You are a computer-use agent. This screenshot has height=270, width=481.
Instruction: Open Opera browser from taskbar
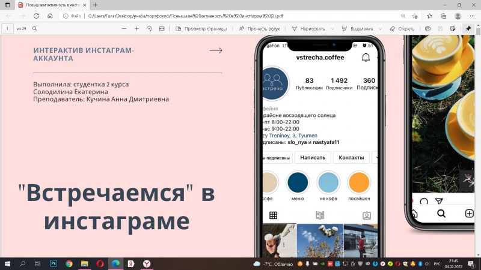(100, 263)
